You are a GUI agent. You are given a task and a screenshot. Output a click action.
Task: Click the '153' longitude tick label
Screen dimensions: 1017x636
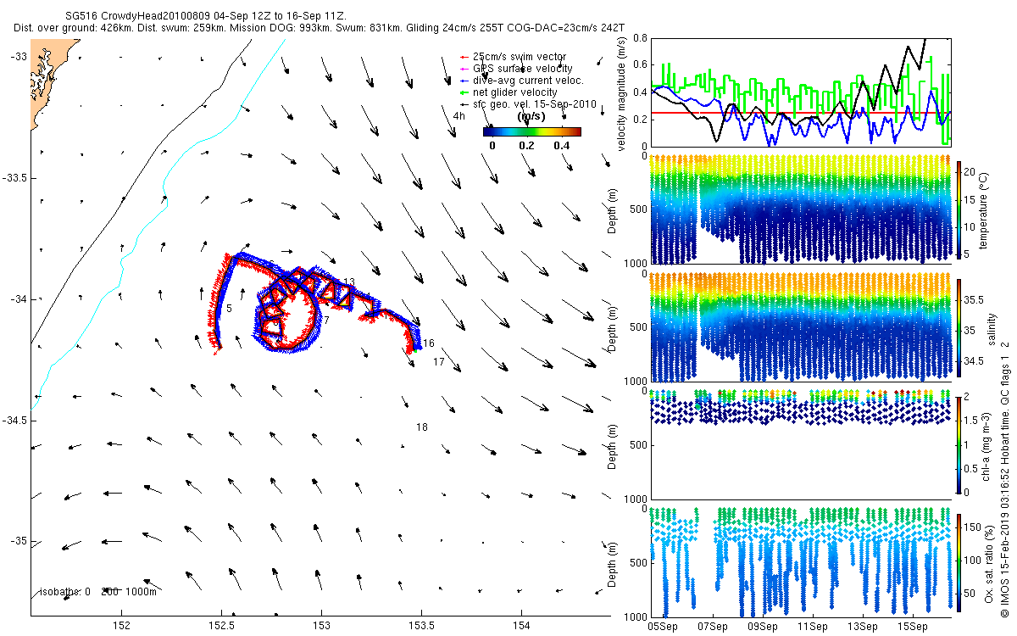coord(321,626)
